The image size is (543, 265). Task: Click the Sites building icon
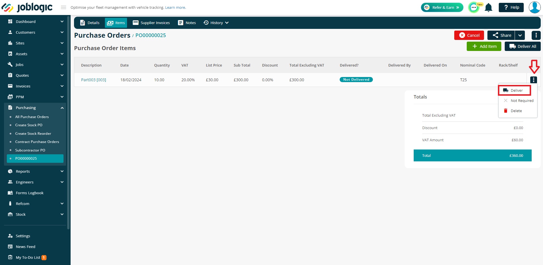10,43
